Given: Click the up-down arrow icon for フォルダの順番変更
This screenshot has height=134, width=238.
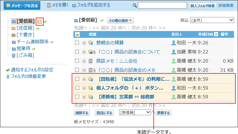Looking at the screenshot, I should point(8,77).
